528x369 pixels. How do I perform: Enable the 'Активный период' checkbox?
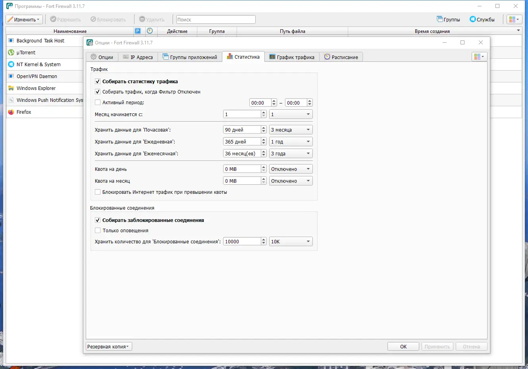[x=98, y=102]
